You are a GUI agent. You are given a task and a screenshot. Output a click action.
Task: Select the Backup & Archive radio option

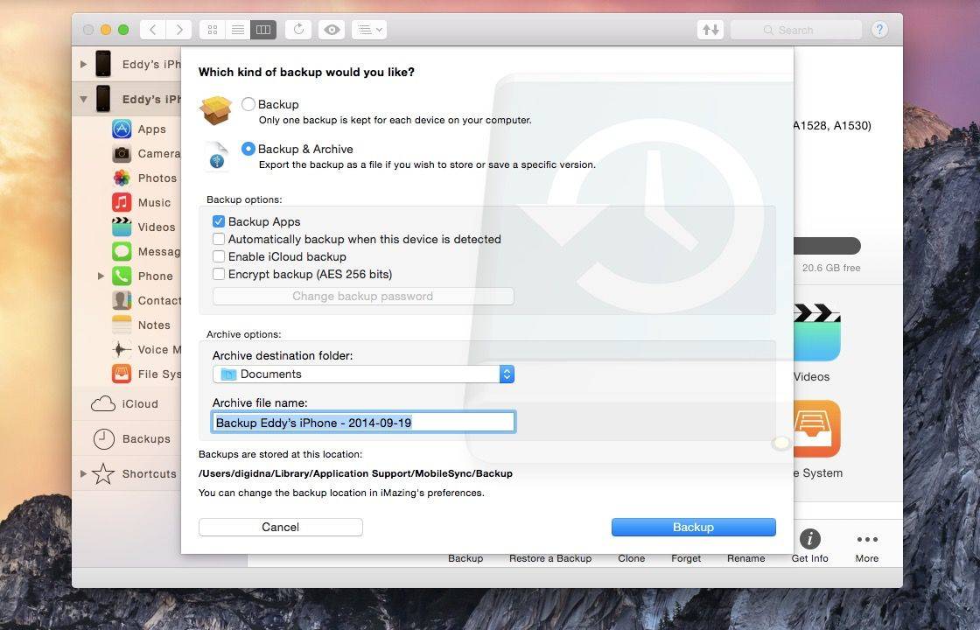click(x=248, y=149)
